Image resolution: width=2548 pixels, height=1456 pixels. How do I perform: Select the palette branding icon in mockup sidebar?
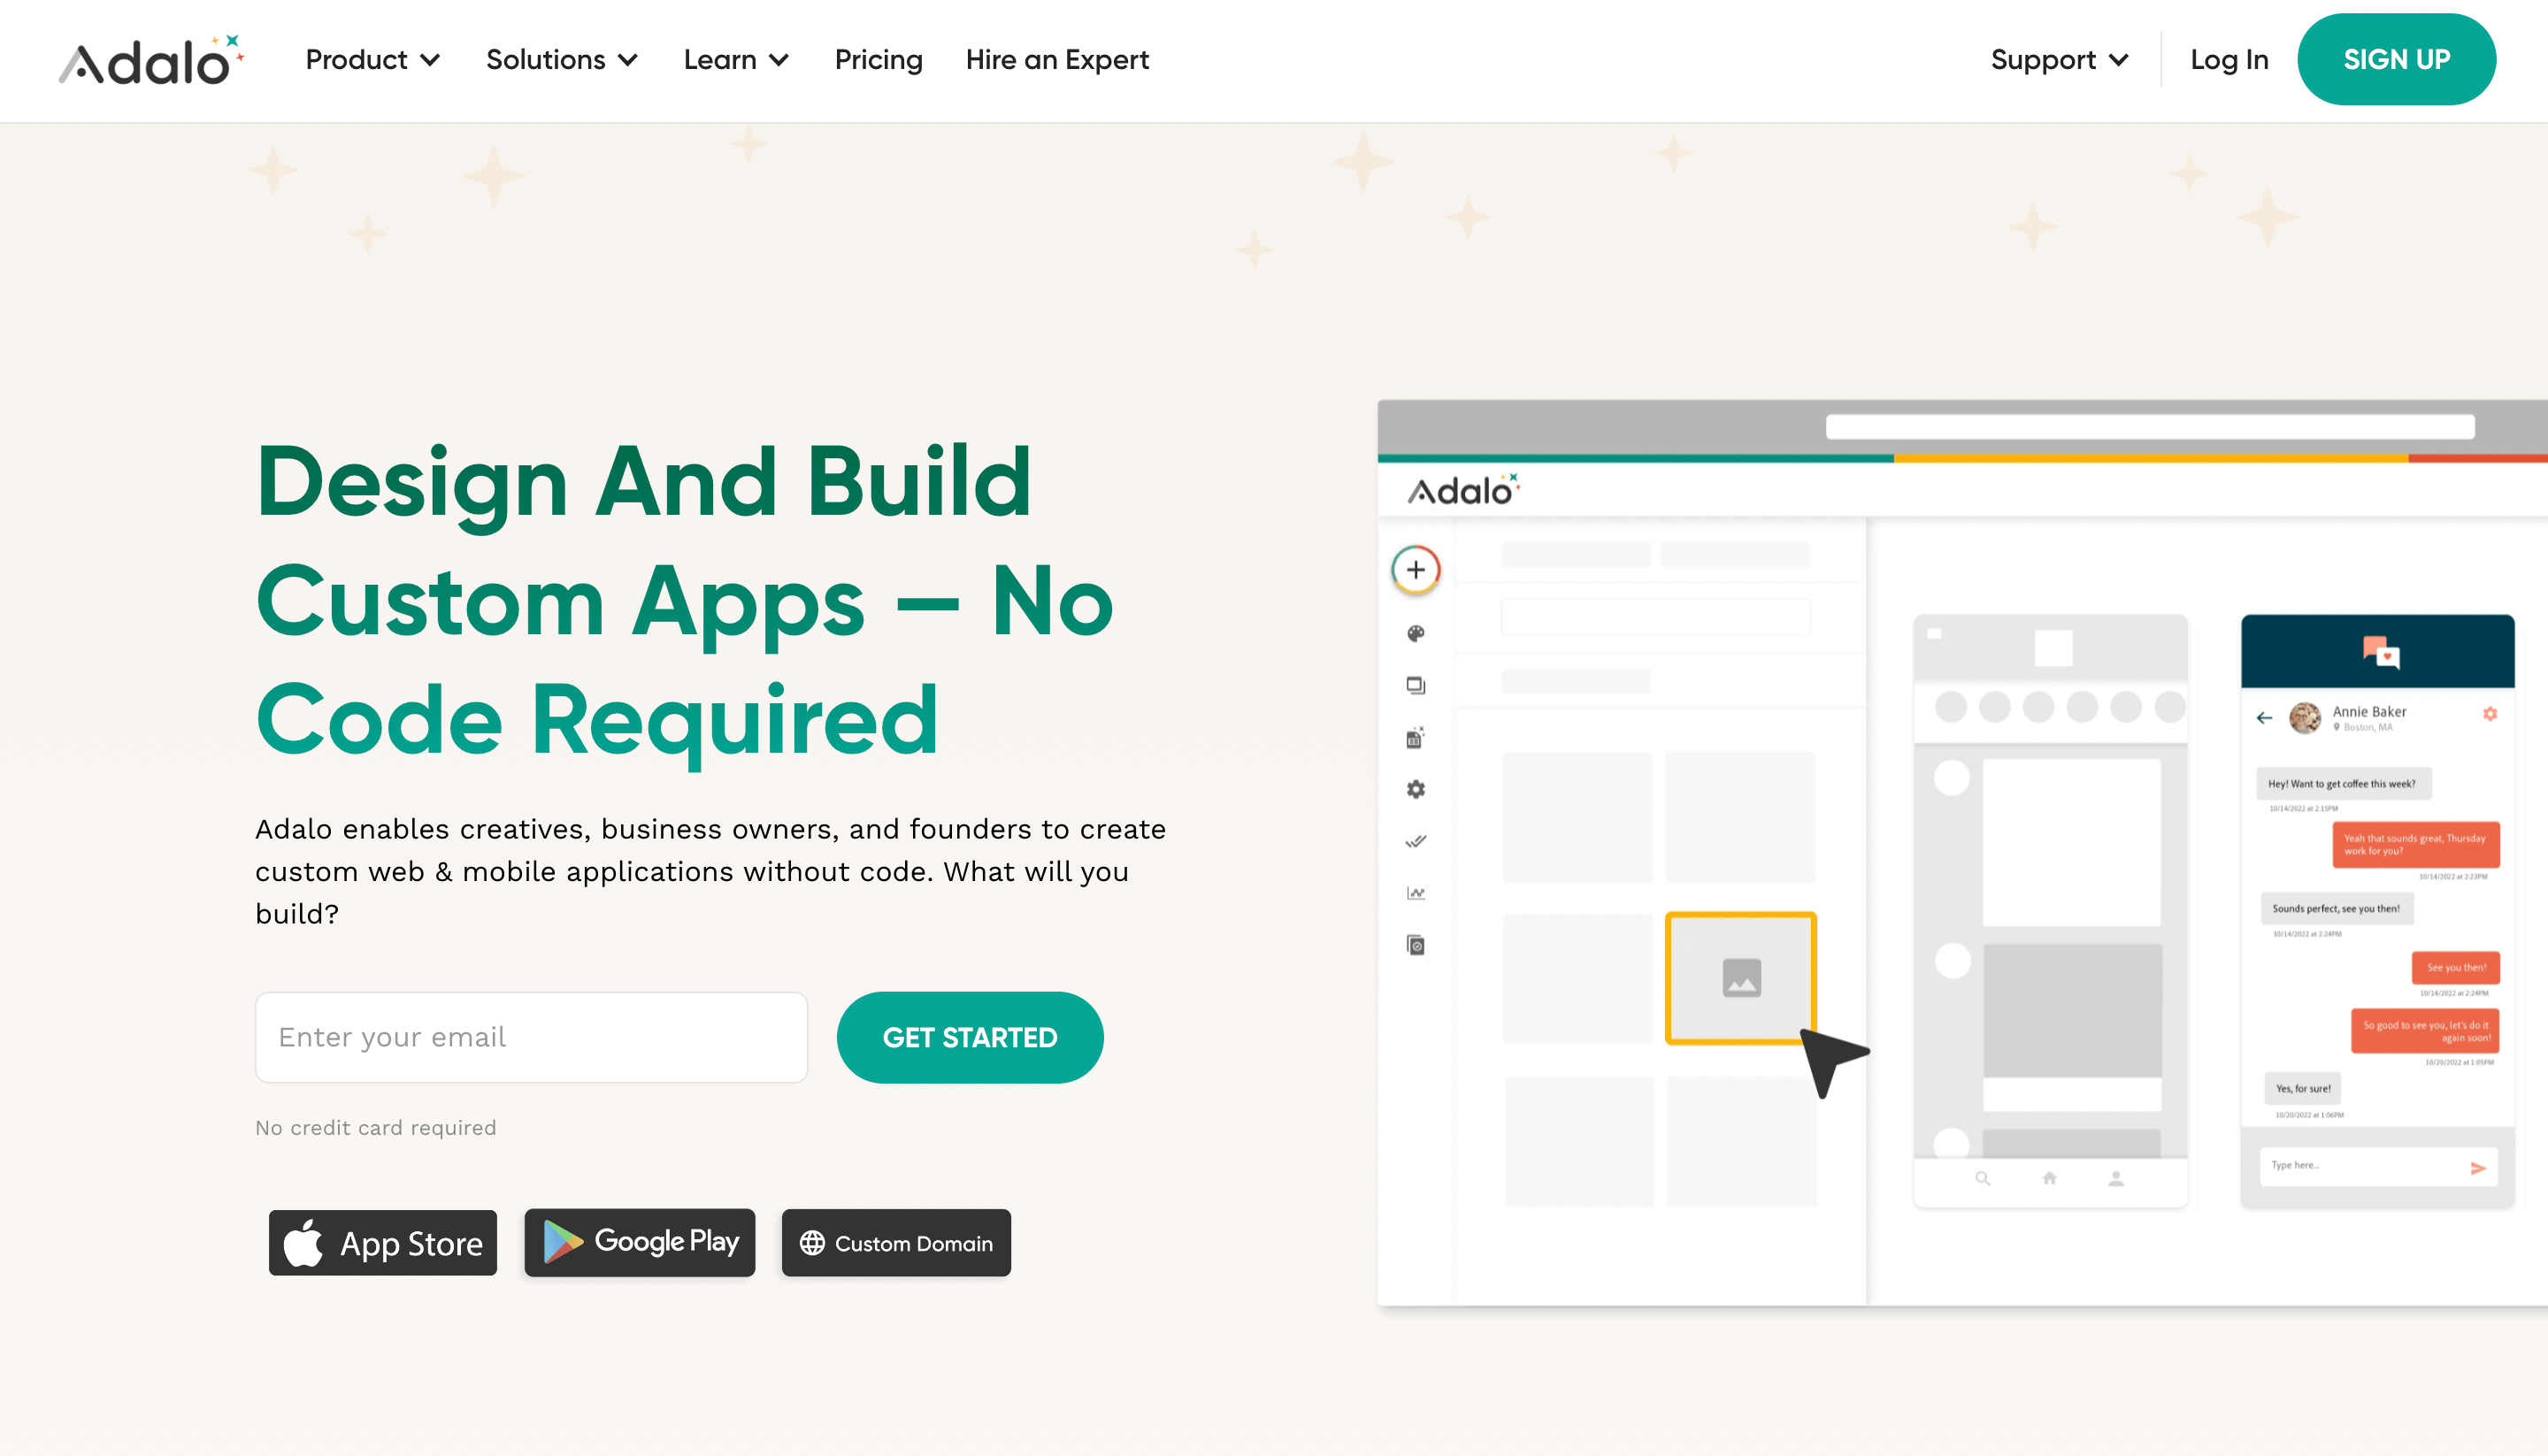coord(1416,634)
